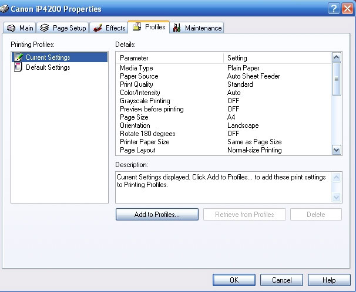Go to the Effects tab

click(109, 28)
